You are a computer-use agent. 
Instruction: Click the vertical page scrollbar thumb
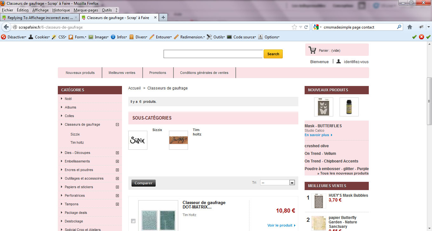pos(429,101)
